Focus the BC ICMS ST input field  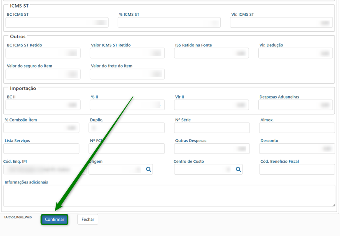[x=57, y=23]
